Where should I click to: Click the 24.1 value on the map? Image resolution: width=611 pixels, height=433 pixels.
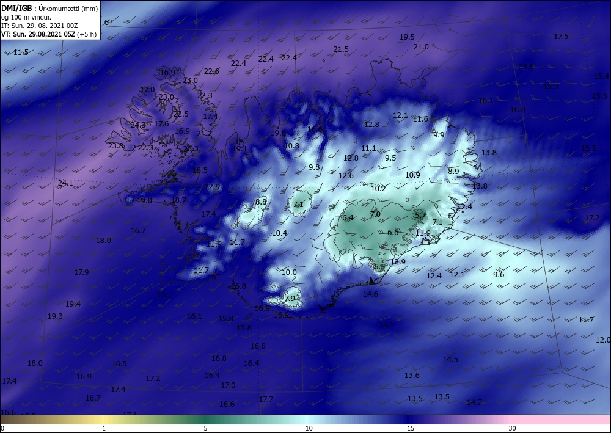point(65,183)
